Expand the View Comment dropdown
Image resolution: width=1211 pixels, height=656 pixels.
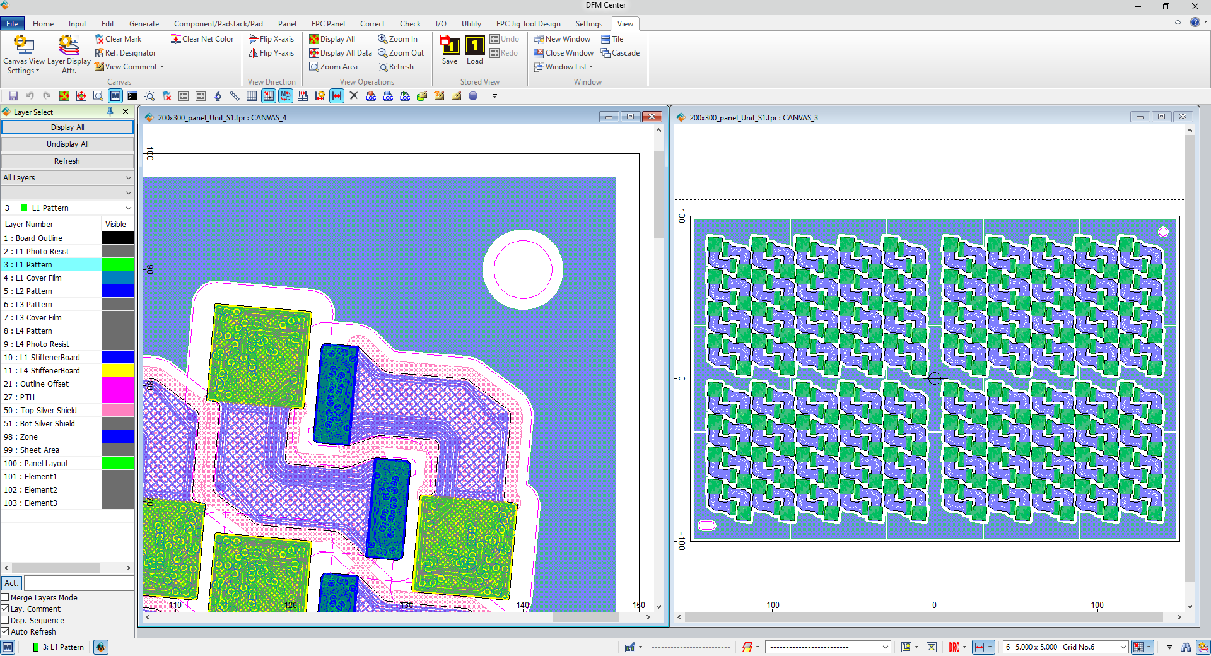[161, 67]
